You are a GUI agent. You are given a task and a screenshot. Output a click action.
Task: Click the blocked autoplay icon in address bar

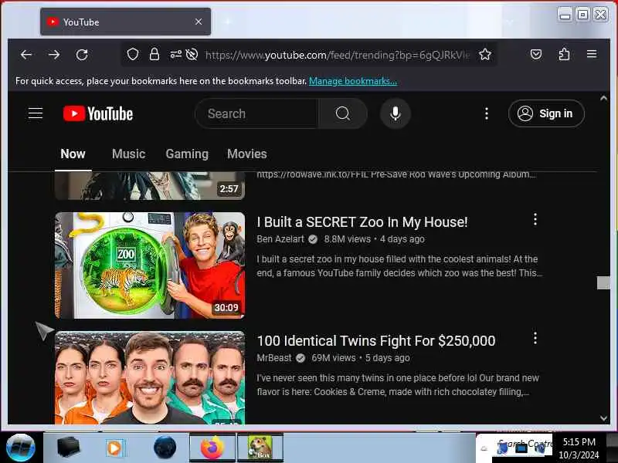coord(192,54)
